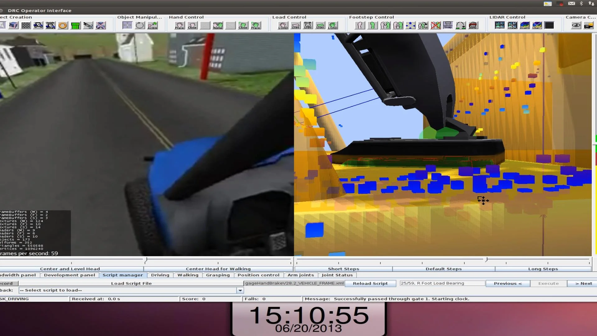Click the Bluetooth indicator in top bar
The width and height of the screenshot is (597, 336).
[581, 3]
